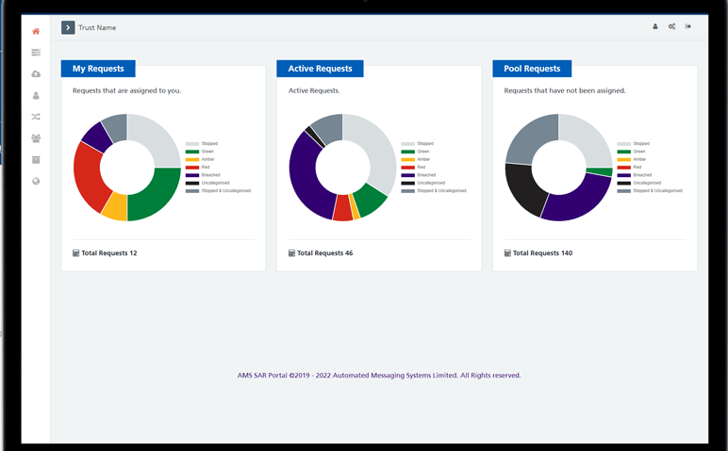Click Total Requests 46 under Active Requests
This screenshot has height=451, width=728.
pyautogui.click(x=321, y=253)
